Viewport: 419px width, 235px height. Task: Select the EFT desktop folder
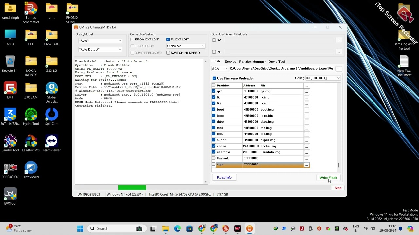(x=31, y=38)
